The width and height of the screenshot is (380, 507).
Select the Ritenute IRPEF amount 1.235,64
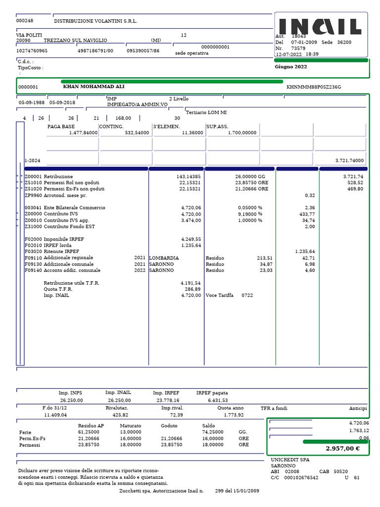[305, 252]
